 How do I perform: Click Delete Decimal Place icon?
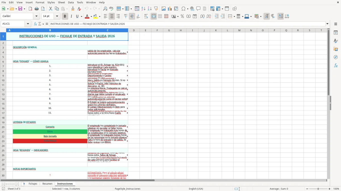(x=209, y=16)
